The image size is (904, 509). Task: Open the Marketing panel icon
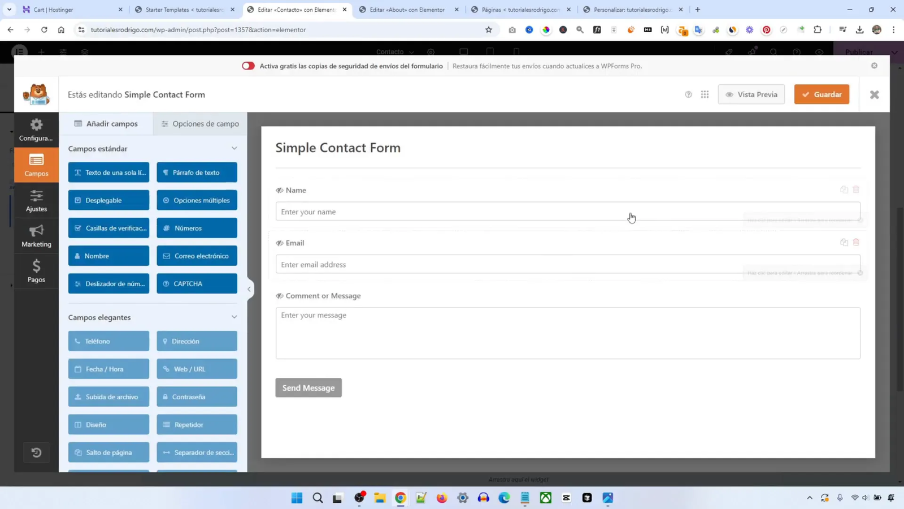[x=36, y=235]
